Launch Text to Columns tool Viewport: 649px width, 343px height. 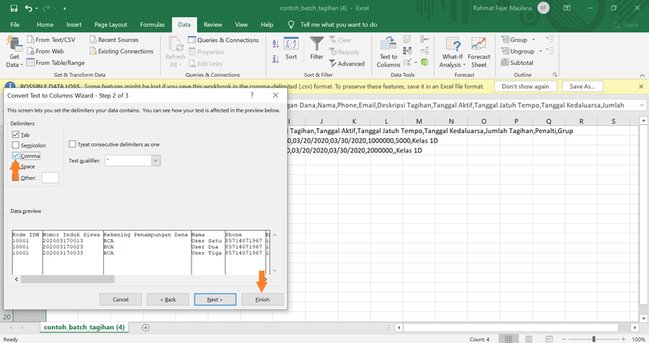[389, 52]
